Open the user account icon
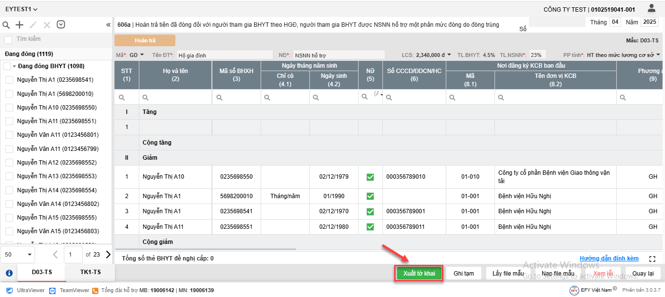Viewport: 665px width, 297px height. tap(651, 8)
